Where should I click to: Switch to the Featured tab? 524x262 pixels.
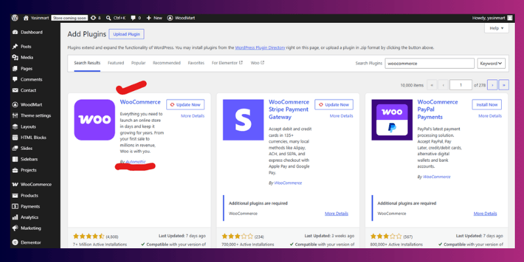tap(116, 63)
